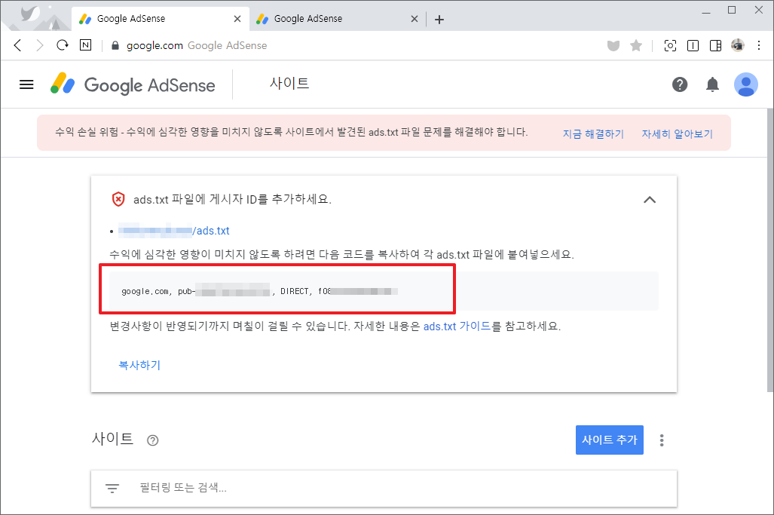Viewport: 774px width, 515px height.
Task: Open the AdSense notifications bell
Action: coord(712,84)
